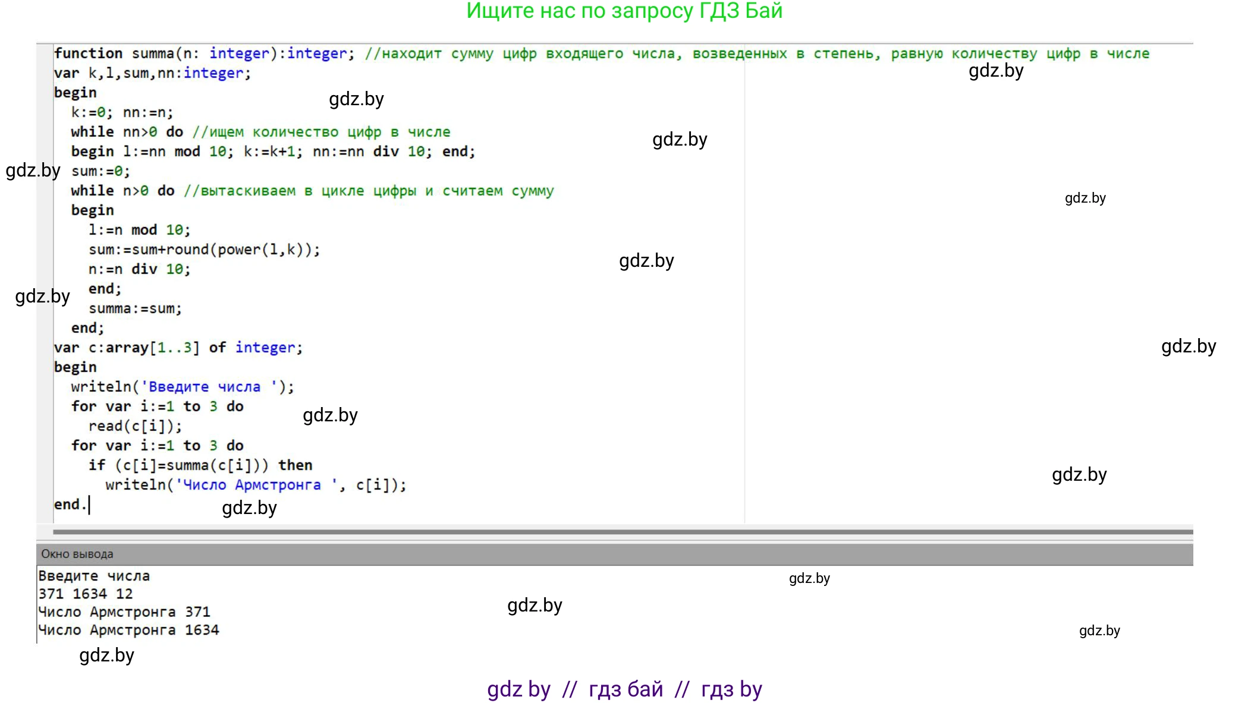Click the writeln 'Число Армстронга' code line
The image size is (1251, 703).
(x=256, y=485)
